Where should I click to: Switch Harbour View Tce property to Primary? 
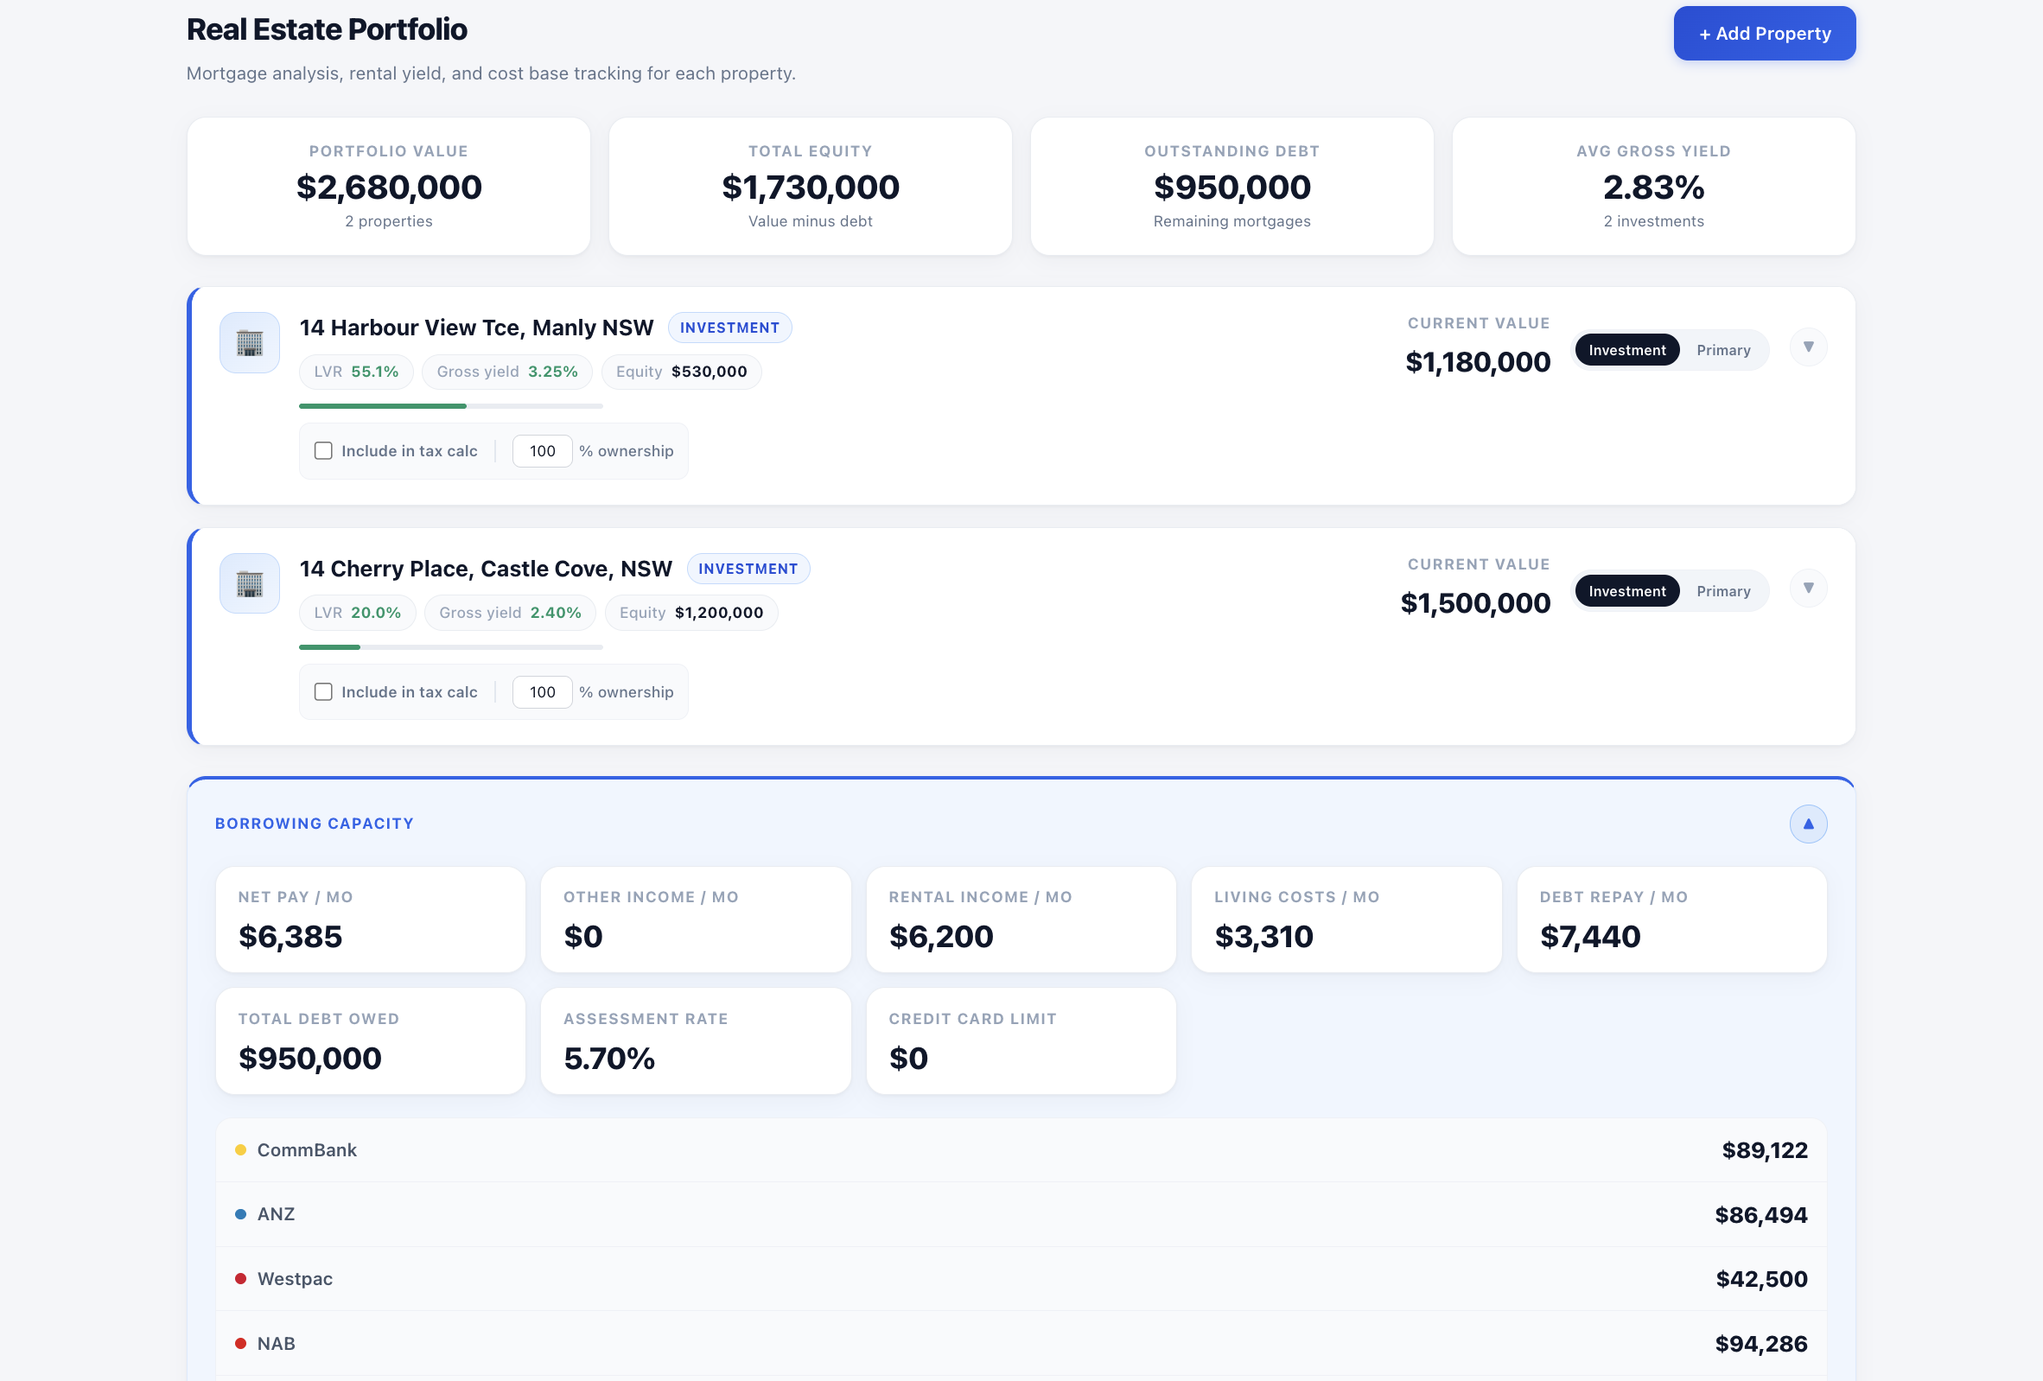[x=1723, y=350]
